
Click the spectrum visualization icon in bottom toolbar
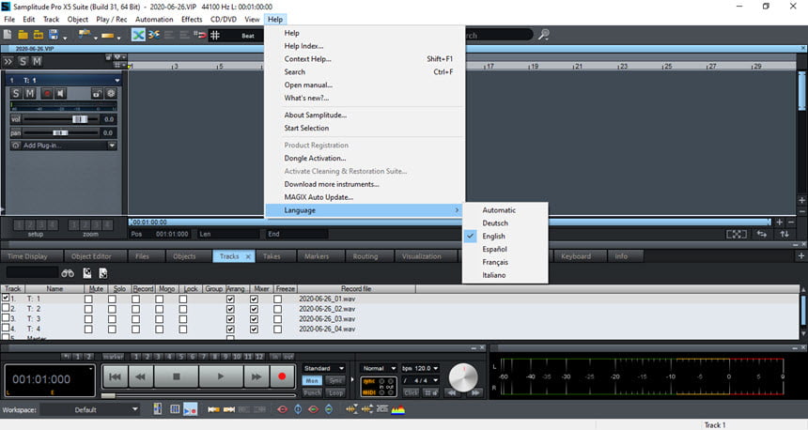[x=397, y=409]
